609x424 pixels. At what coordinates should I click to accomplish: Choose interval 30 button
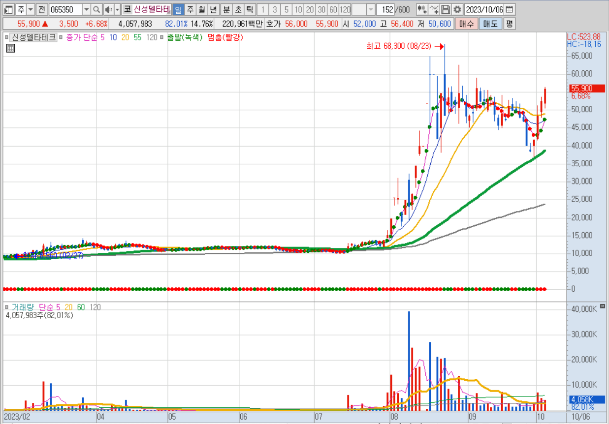(321, 9)
